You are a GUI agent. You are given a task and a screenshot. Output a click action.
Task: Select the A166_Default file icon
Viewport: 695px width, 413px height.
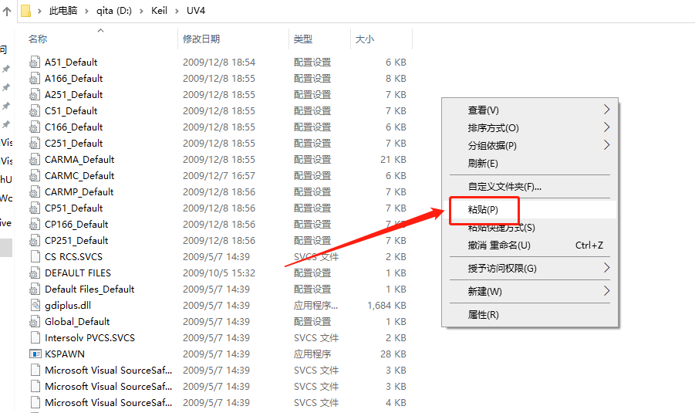(x=35, y=79)
